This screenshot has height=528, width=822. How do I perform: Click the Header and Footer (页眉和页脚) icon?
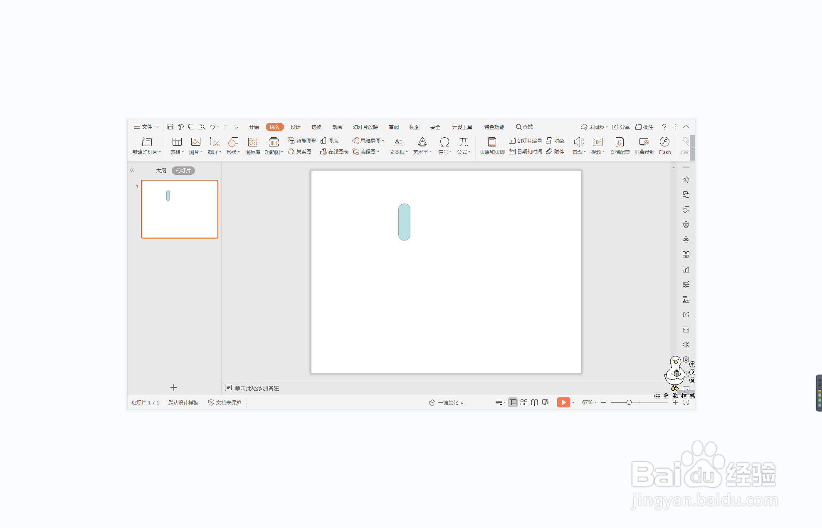[x=492, y=142]
